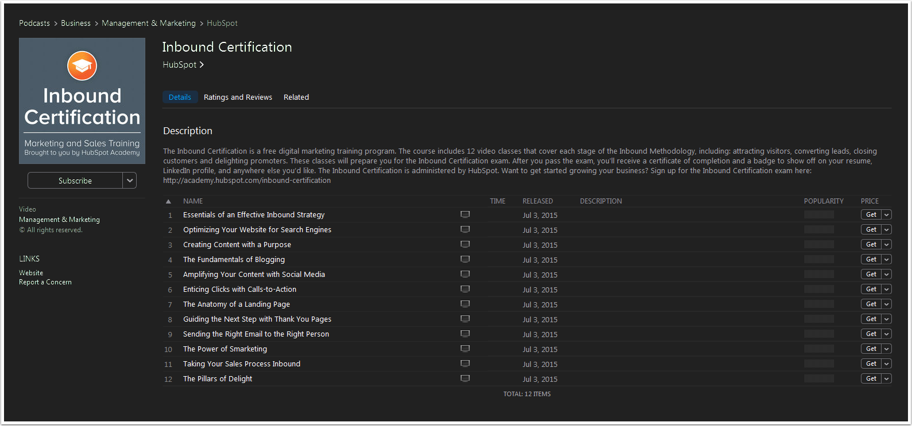Click video icon beside The Fundamentals of Blogging
Viewport: 912px width, 426px height.
pyautogui.click(x=465, y=259)
